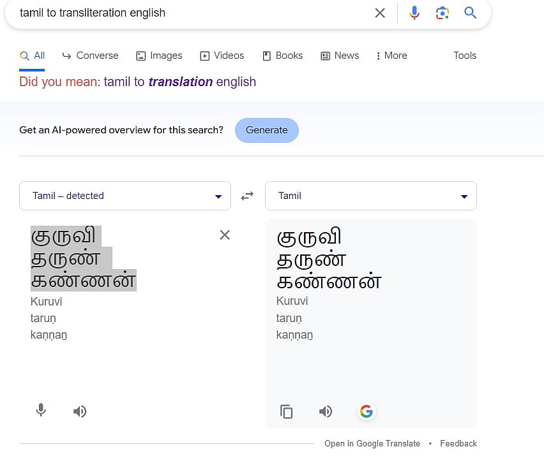Image resolution: width=544 pixels, height=470 pixels.
Task: Start voice input in translate box
Action: point(41,411)
